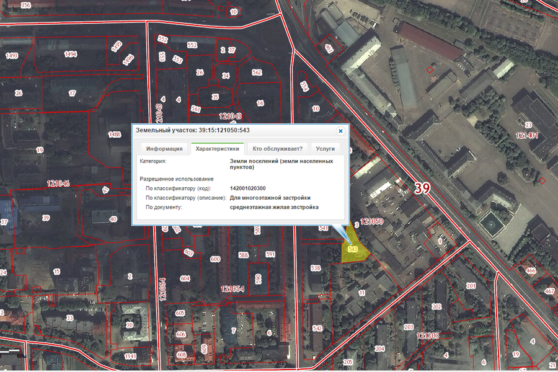
Task: Click parcel labeled 203
Action: pos(409,327)
